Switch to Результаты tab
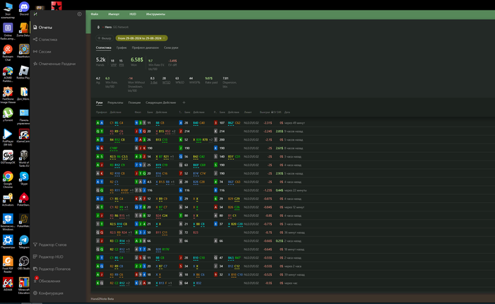Viewport: 495px width, 304px height. coord(115,103)
